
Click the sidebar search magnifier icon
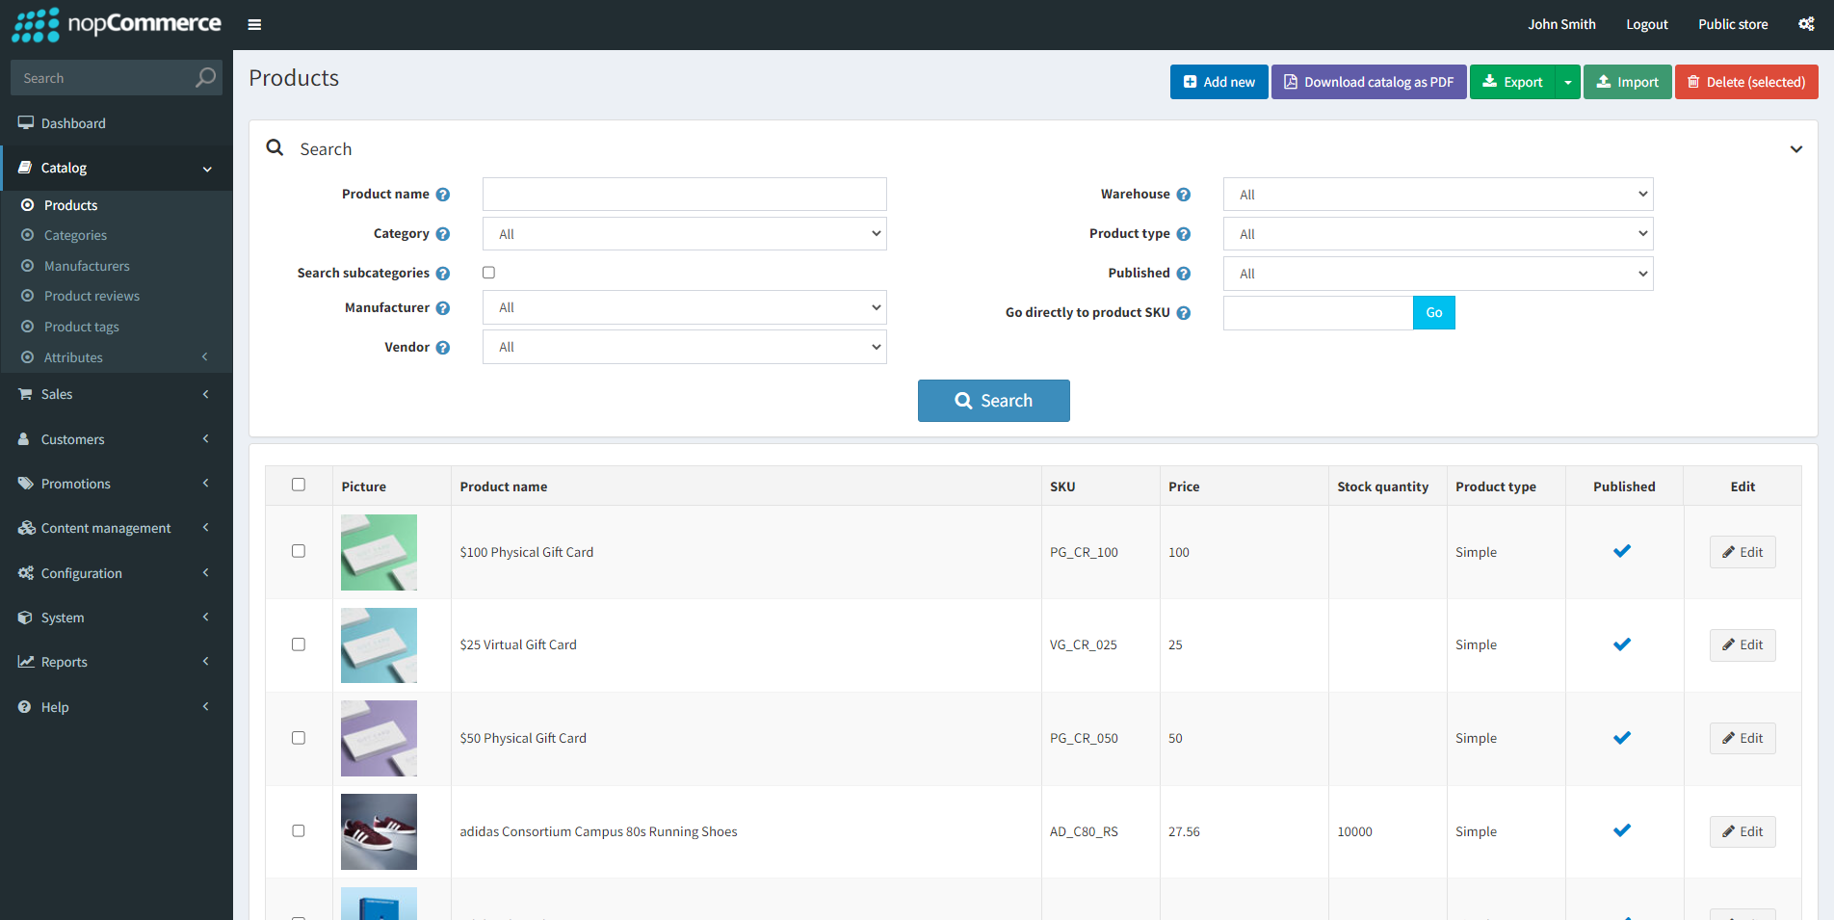pyautogui.click(x=205, y=78)
